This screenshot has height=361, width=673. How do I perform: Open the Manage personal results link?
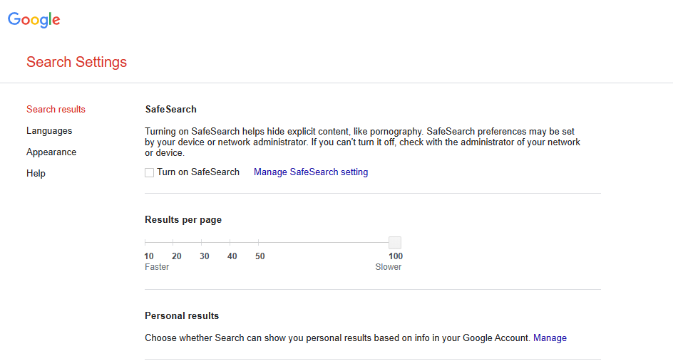coord(550,338)
